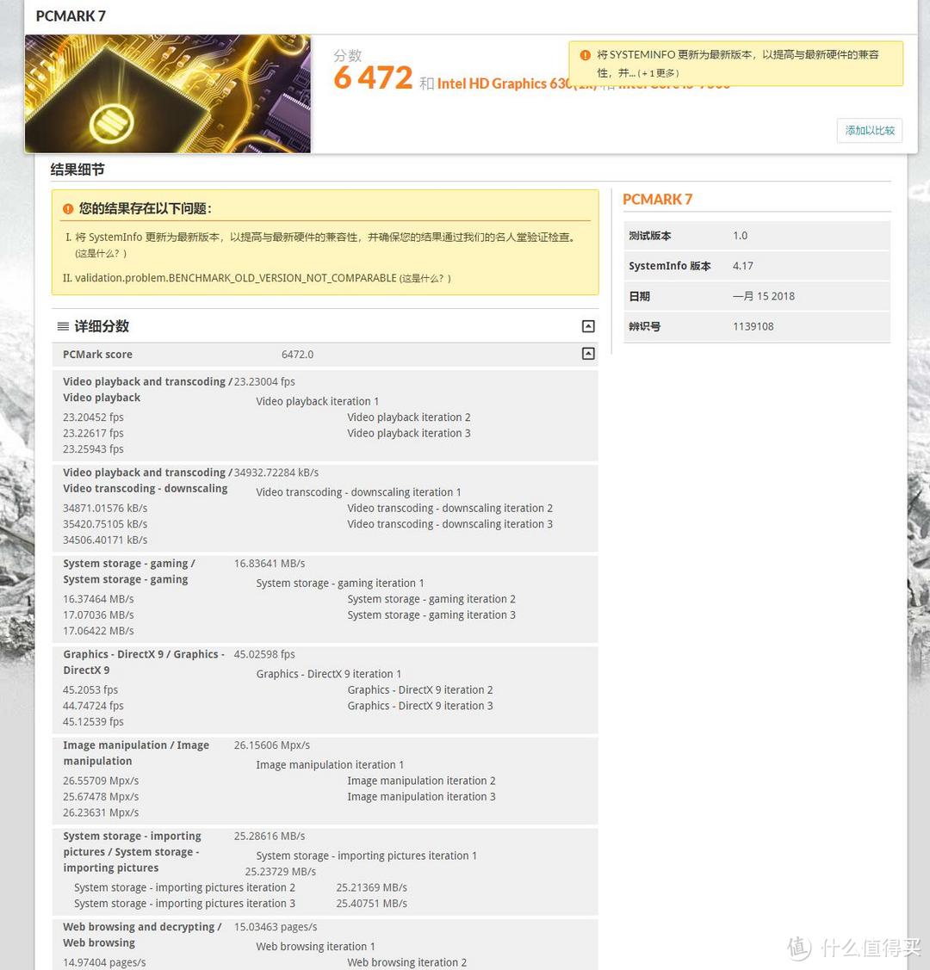Screen dimensions: 930x970
Task: Click Video playback iteration 1 label
Action: [x=318, y=401]
